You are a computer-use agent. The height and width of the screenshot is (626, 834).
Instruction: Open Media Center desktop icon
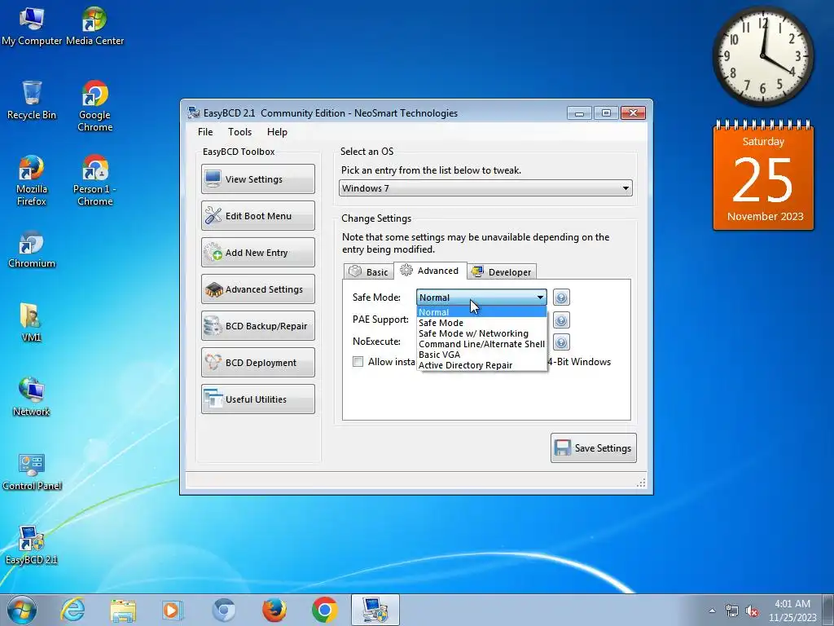[94, 27]
